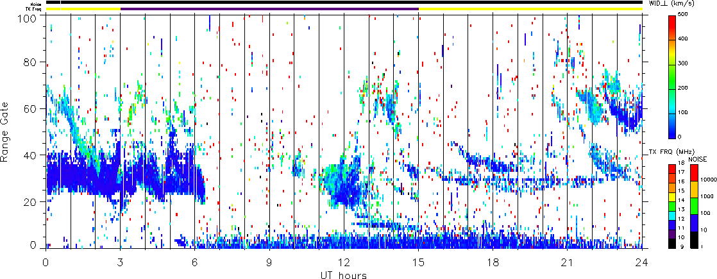Click the cyan 12 MHz swatch in TX FRQ legend
Image resolution: width=717 pixels, height=279 pixels.
tap(671, 217)
